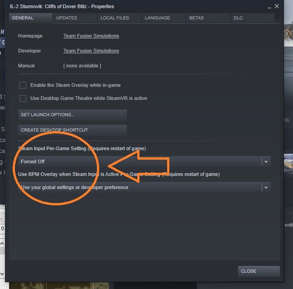Expand arrow of BPM Overlay dropdown

click(x=266, y=188)
